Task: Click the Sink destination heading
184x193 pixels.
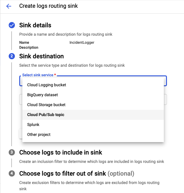Action: 42,56
